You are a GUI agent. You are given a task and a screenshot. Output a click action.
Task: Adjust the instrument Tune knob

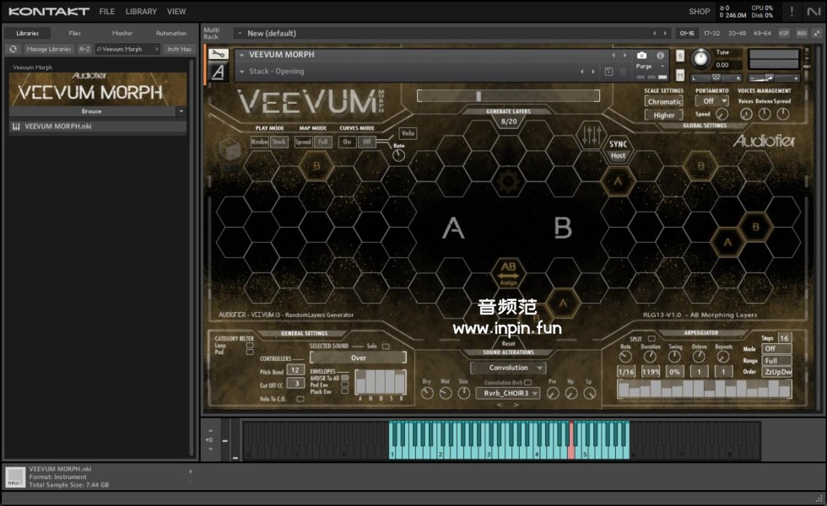coord(700,58)
